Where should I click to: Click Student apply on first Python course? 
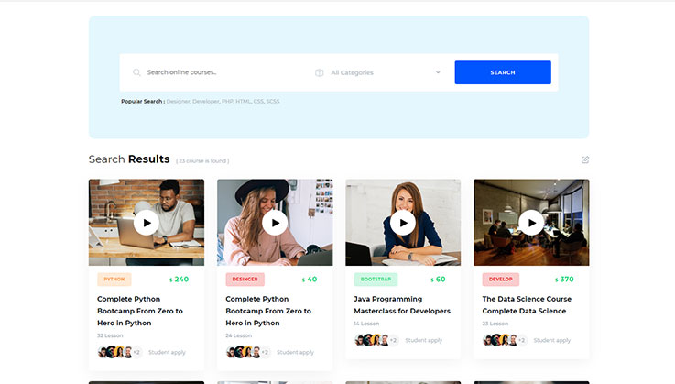(x=167, y=352)
